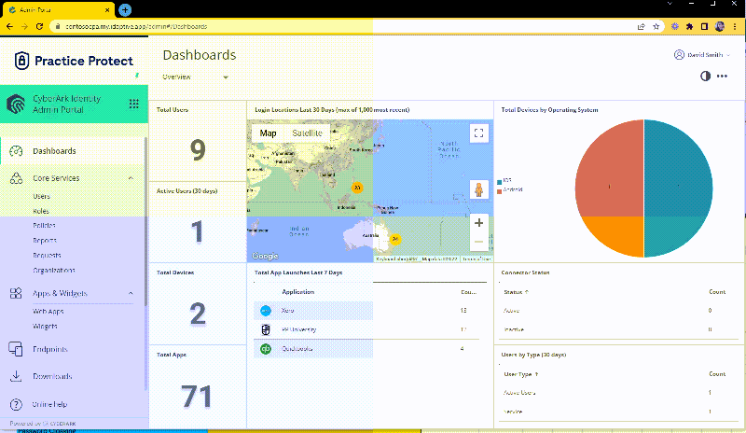Open Online help link
The image size is (746, 433).
[49, 404]
